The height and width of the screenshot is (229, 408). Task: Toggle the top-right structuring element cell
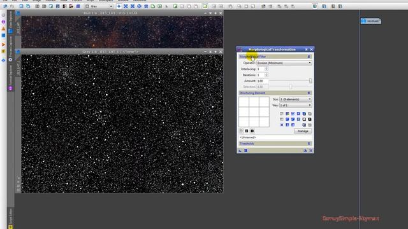click(264, 102)
